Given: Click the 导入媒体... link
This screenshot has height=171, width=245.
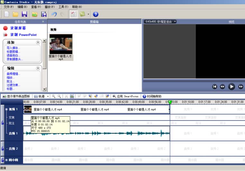Looking at the screenshot, I should point(14,48).
